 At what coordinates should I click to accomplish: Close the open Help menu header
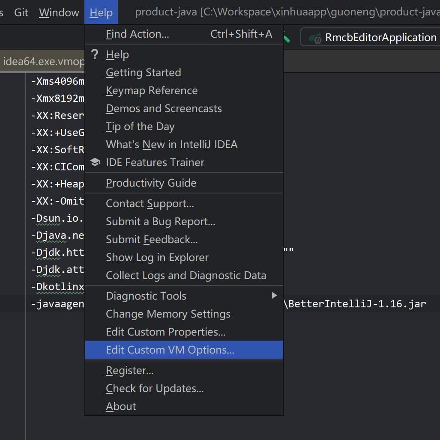(101, 12)
